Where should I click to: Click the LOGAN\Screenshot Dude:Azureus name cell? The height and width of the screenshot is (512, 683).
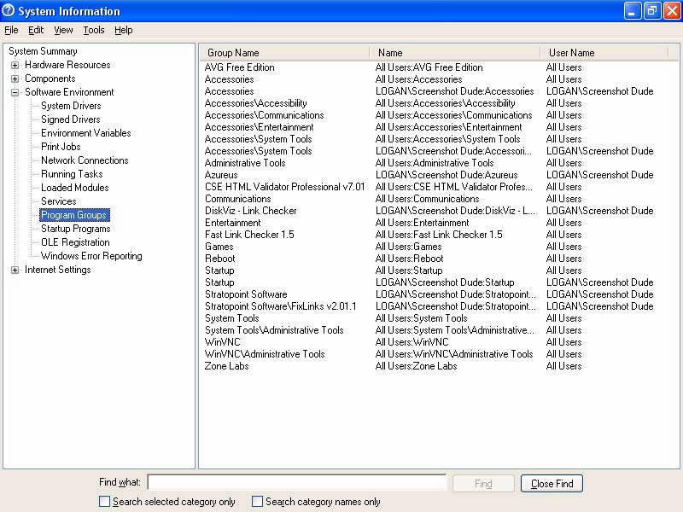447,175
